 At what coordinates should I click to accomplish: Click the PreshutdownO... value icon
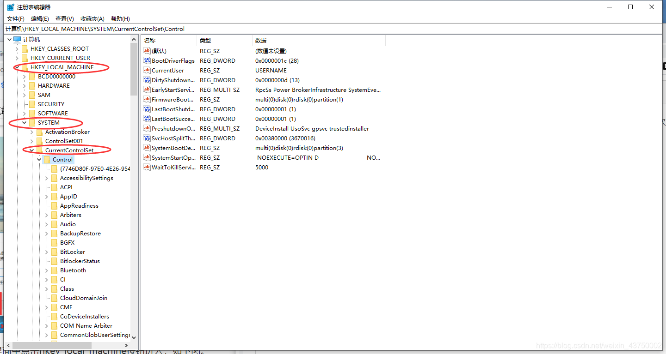147,128
